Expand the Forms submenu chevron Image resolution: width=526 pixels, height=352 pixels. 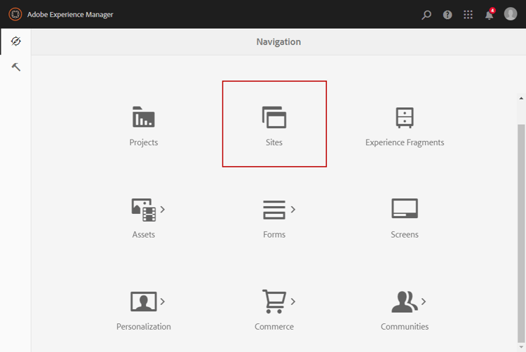click(293, 210)
